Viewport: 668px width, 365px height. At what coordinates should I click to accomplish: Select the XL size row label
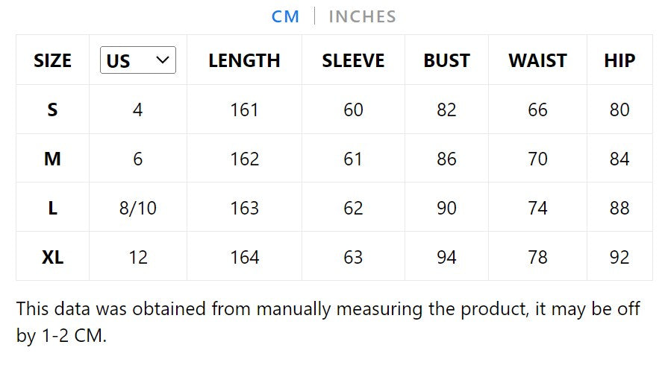(52, 257)
